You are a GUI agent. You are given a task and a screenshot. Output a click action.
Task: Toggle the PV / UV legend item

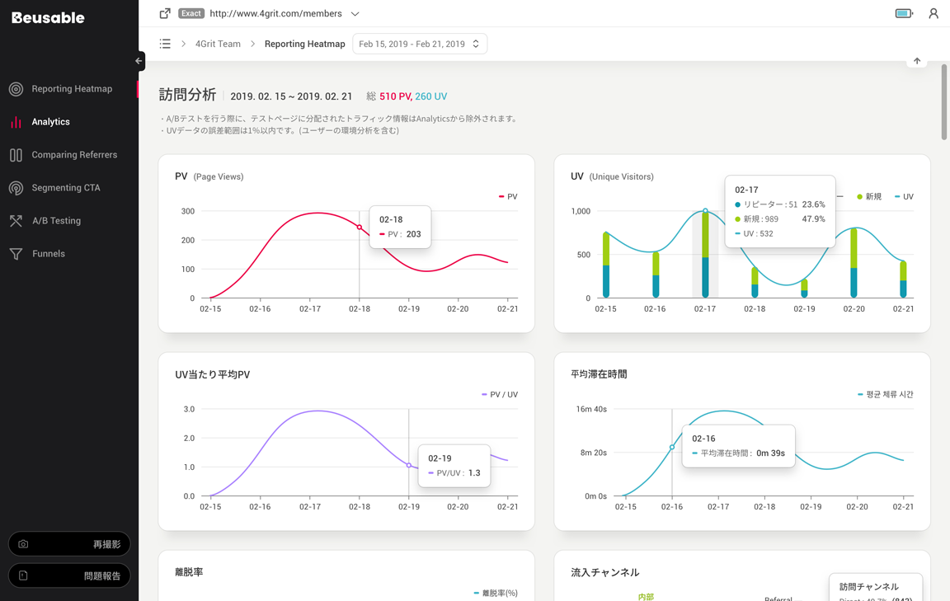point(500,394)
